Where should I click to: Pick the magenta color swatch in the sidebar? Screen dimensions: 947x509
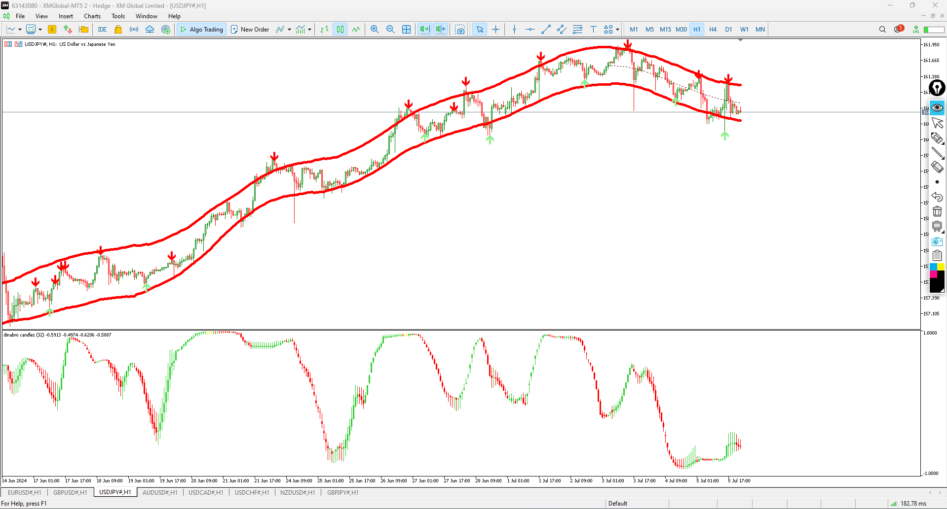pyautogui.click(x=933, y=273)
